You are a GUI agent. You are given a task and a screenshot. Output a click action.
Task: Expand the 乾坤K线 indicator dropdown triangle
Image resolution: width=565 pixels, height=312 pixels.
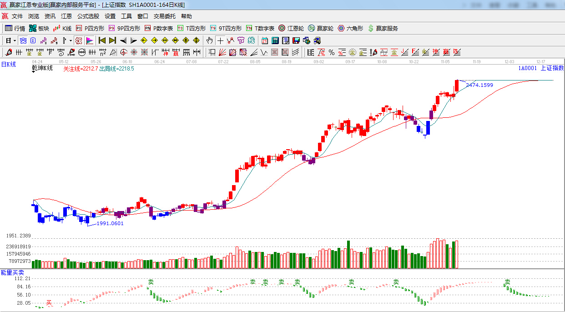pyautogui.click(x=35, y=72)
